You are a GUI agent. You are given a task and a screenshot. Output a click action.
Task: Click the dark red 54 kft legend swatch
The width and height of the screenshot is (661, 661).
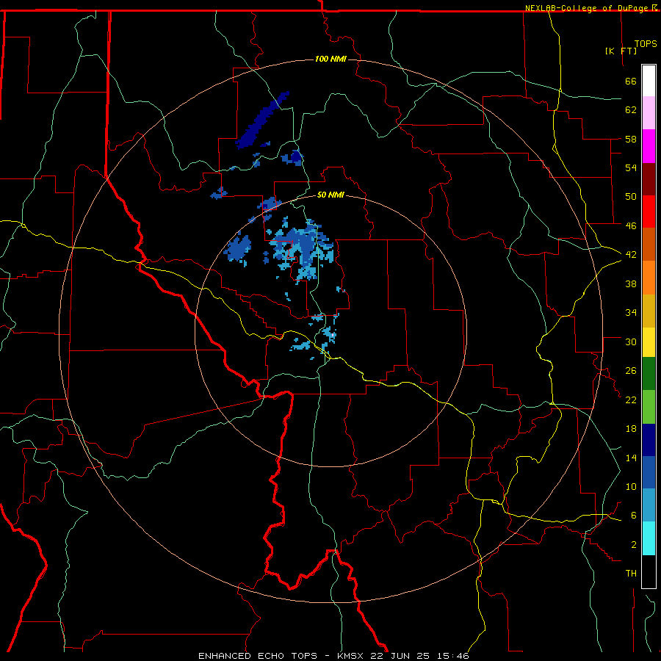649,178
